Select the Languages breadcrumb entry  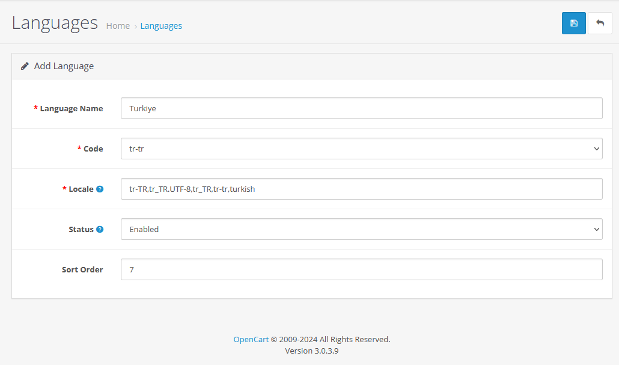coord(161,25)
